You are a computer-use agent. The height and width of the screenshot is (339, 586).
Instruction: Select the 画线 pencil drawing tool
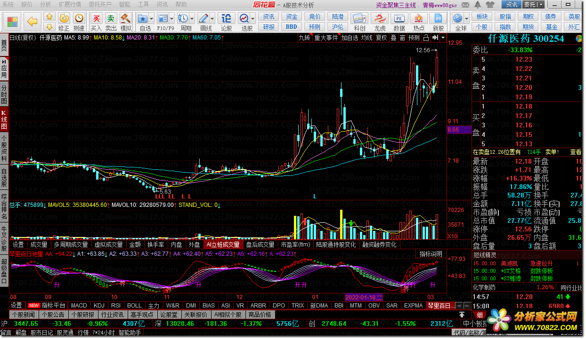(x=203, y=18)
